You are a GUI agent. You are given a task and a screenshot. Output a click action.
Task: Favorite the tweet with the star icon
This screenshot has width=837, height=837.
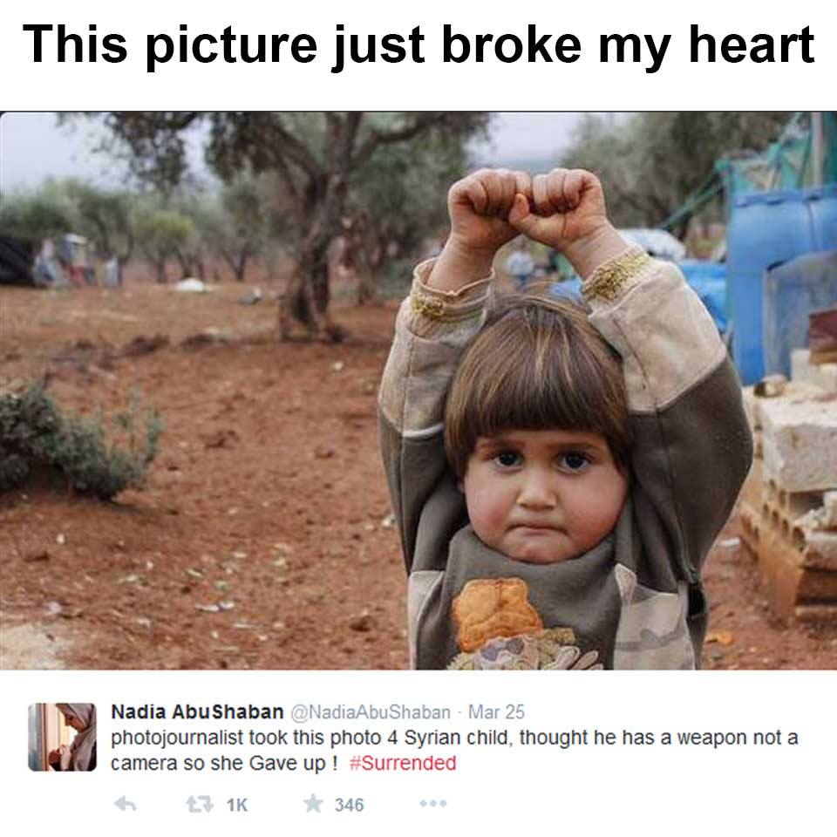[313, 803]
